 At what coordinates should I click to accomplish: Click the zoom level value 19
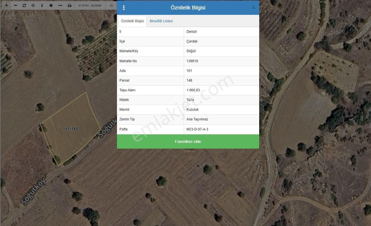click(x=111, y=5)
